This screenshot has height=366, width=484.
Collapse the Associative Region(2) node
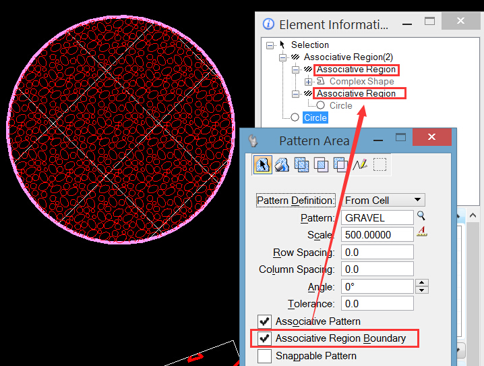(282, 57)
